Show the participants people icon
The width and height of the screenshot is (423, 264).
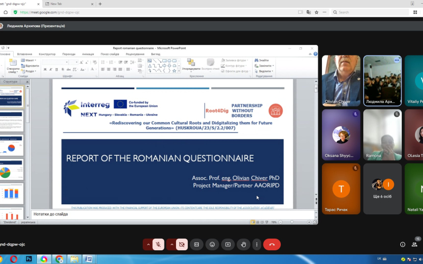point(415,244)
